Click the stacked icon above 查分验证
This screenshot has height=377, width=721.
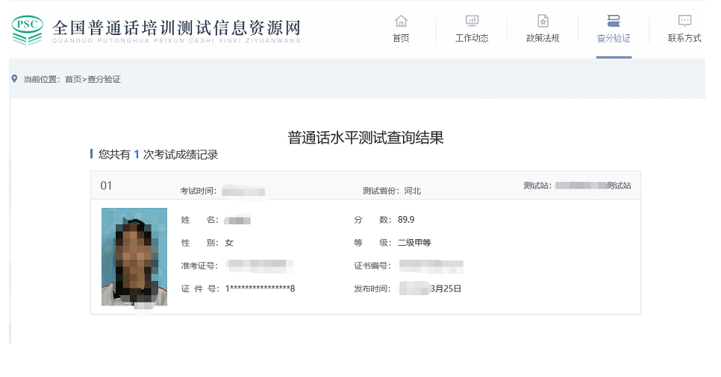tap(614, 20)
